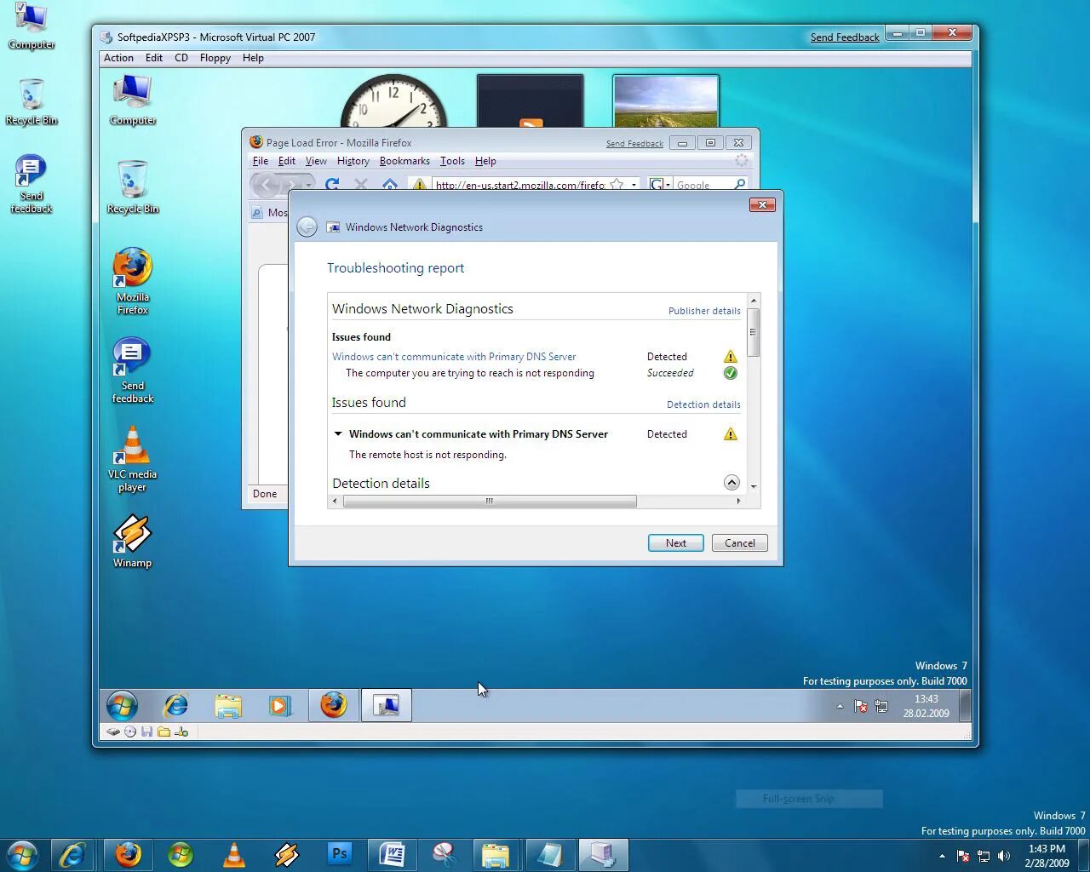Open the Virtual PC Edit menu
1090x872 pixels.
pos(154,58)
